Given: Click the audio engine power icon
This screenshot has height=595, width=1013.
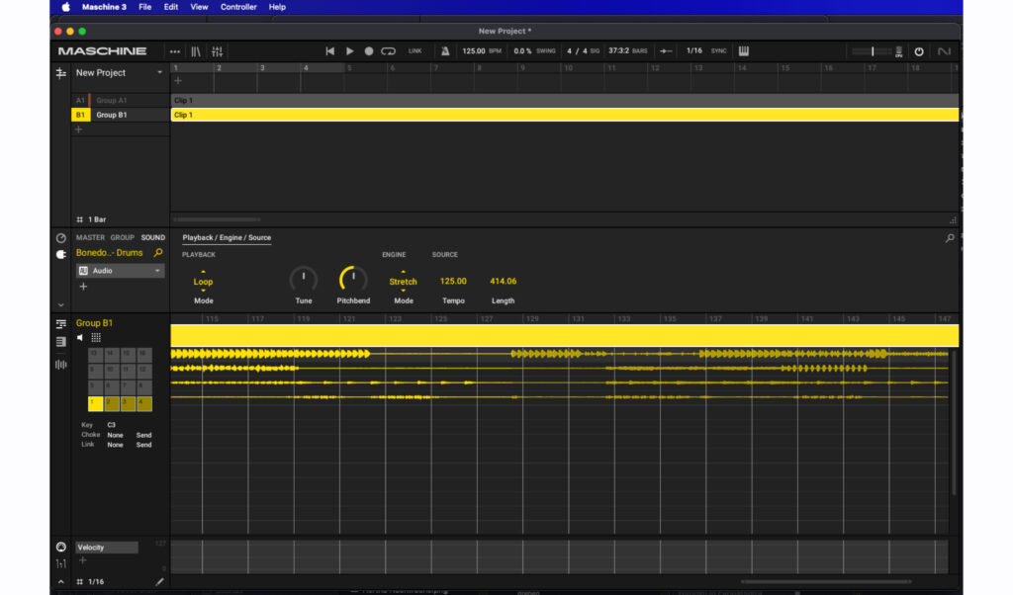Looking at the screenshot, I should 918,51.
